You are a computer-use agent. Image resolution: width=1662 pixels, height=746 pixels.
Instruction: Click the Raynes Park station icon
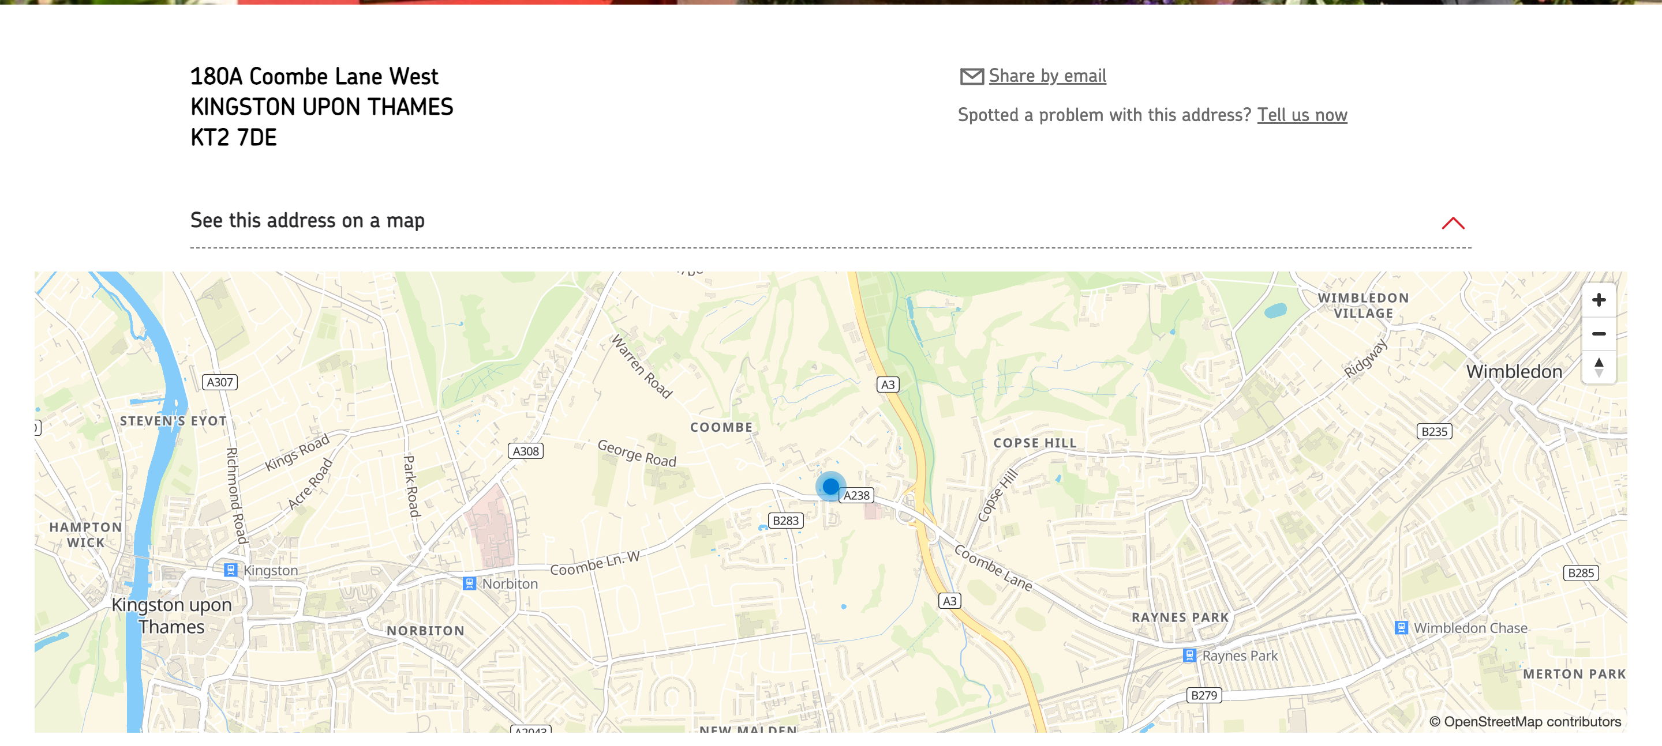coord(1189,655)
